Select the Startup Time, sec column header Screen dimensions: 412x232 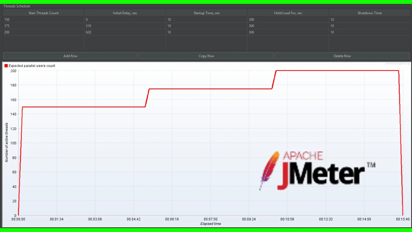(x=207, y=13)
